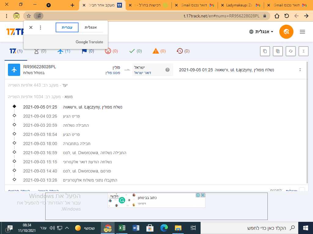Open Word from the taskbar
The width and height of the screenshot is (313, 234).
[x=136, y=228]
